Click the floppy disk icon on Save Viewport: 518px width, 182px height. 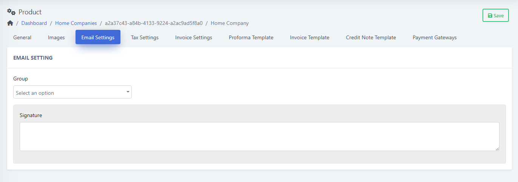[x=490, y=15]
